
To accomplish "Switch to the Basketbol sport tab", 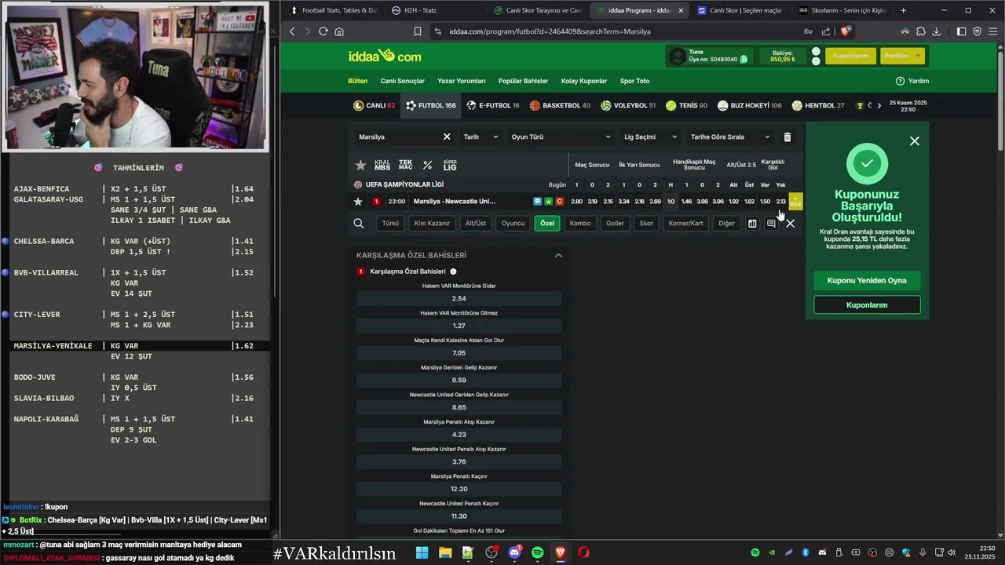I will click(560, 105).
